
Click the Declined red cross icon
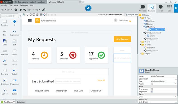click(x=73, y=55)
